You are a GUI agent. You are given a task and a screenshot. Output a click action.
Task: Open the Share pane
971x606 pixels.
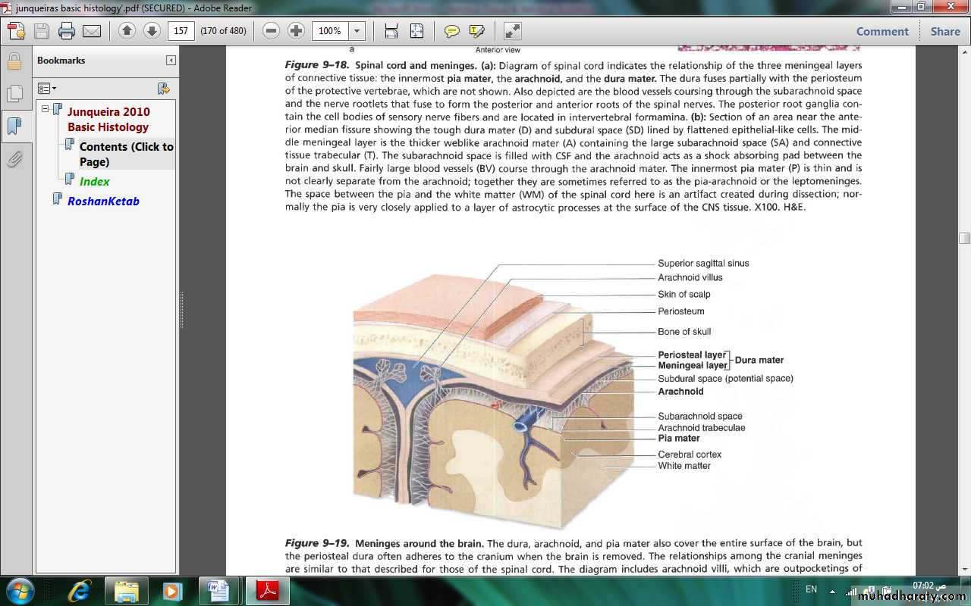point(944,31)
